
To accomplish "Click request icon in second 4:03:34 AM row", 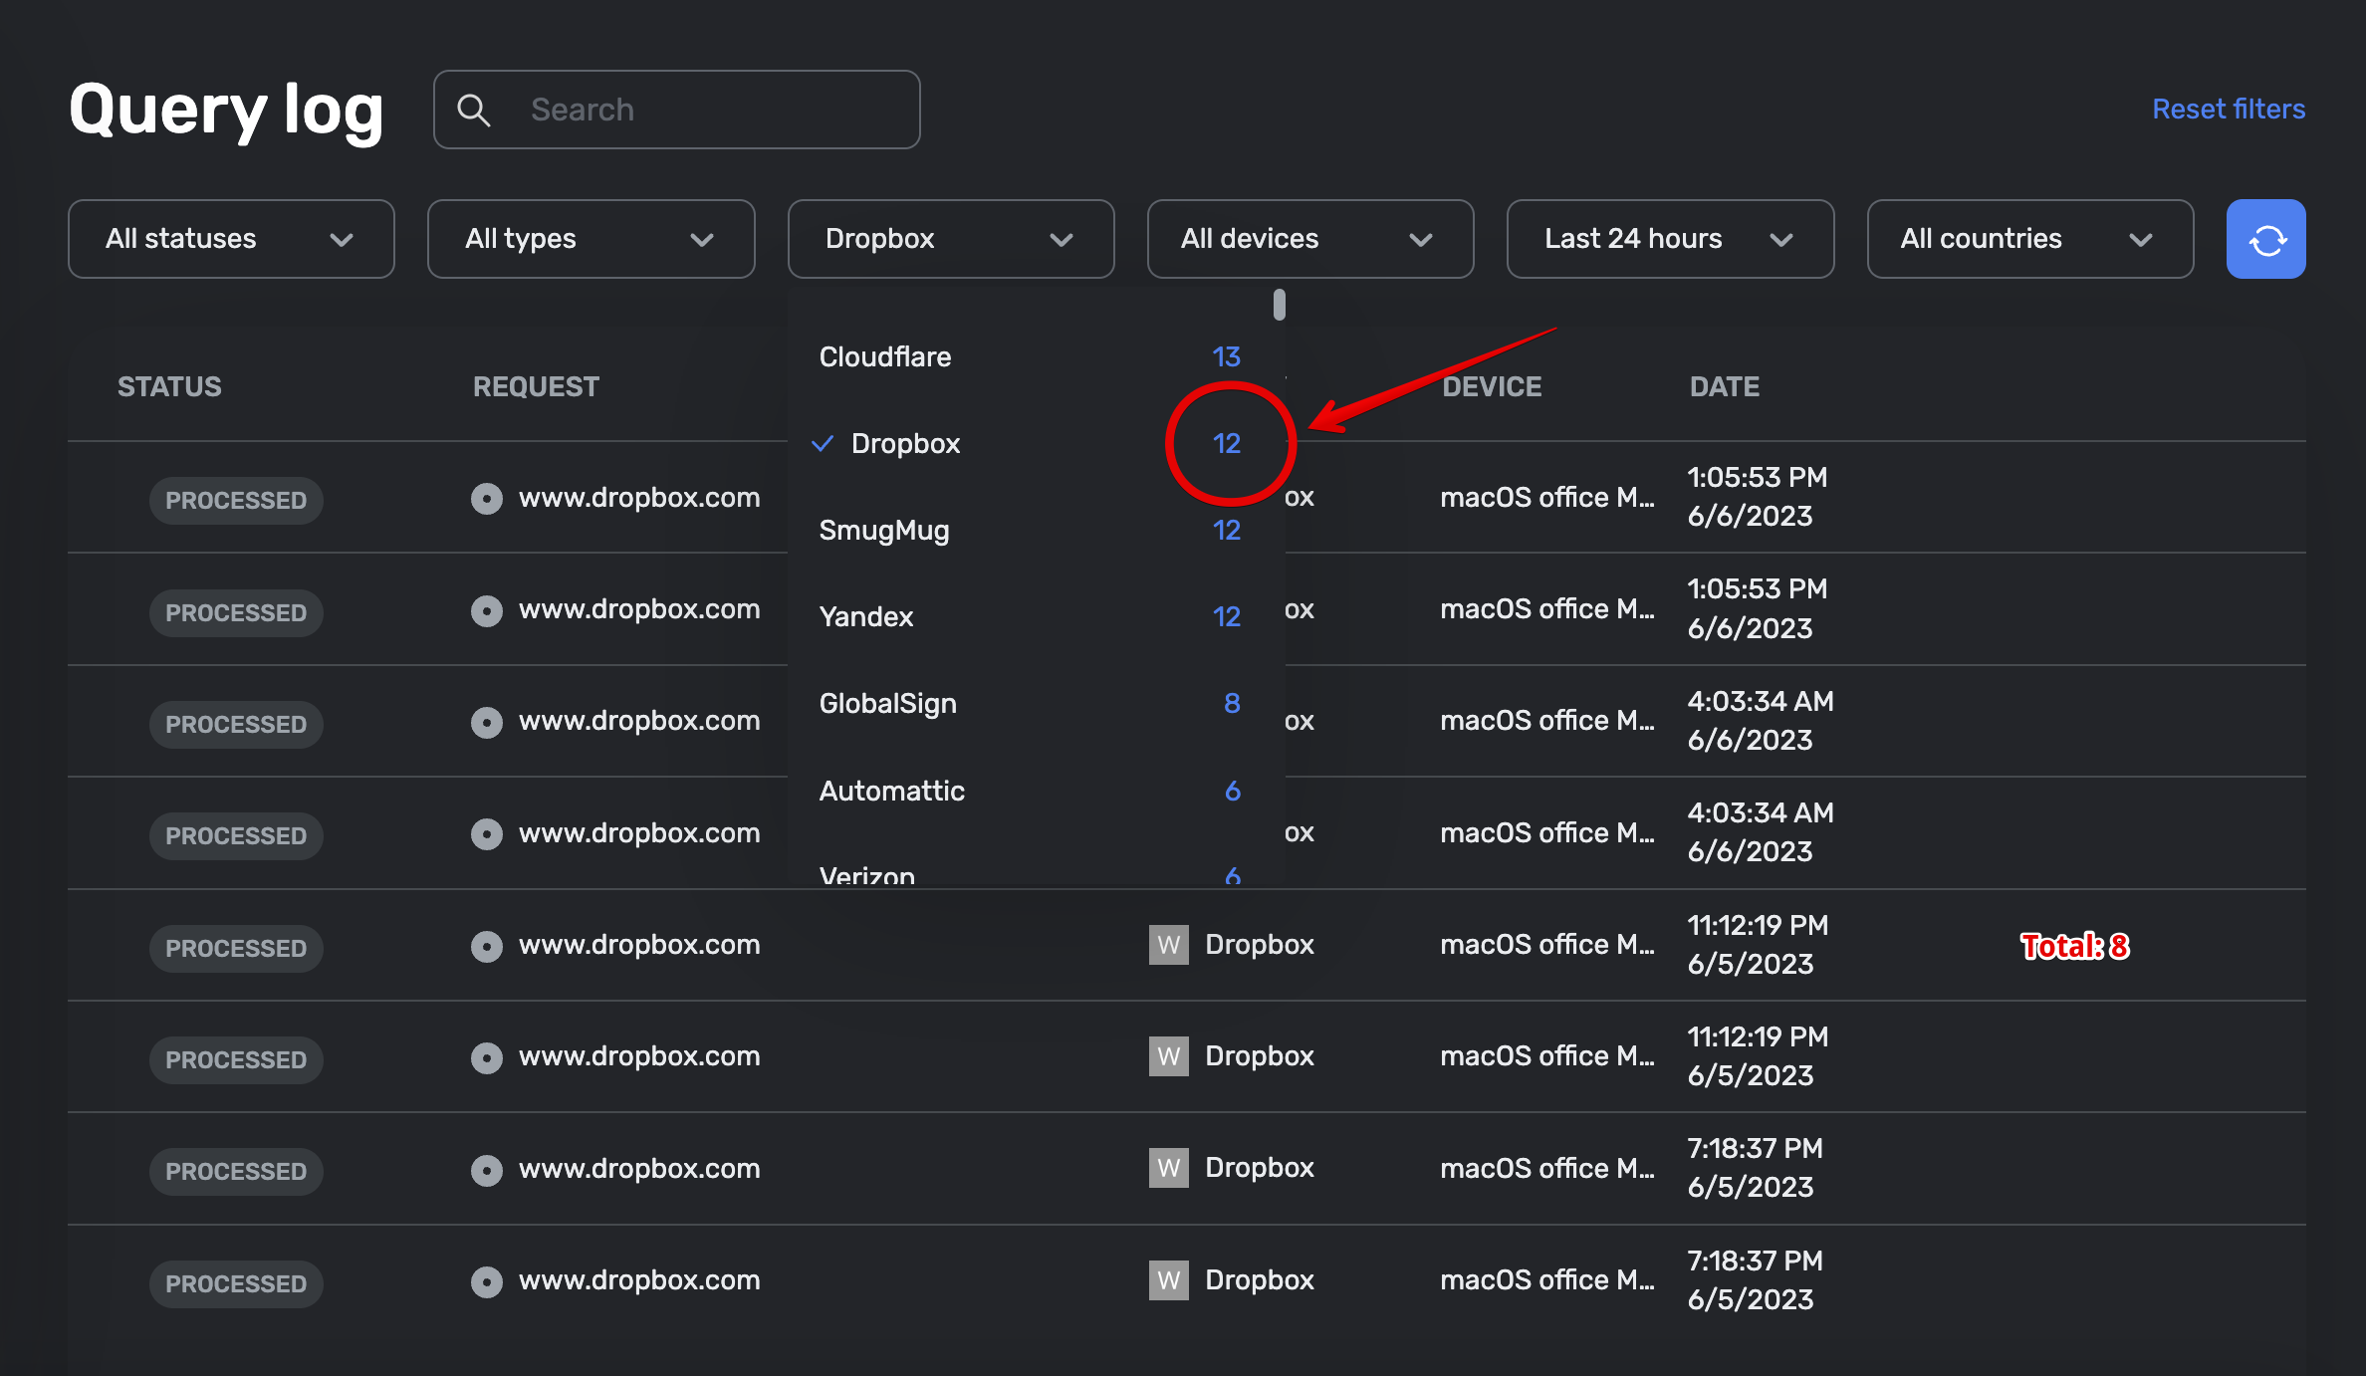I will pos(487,833).
